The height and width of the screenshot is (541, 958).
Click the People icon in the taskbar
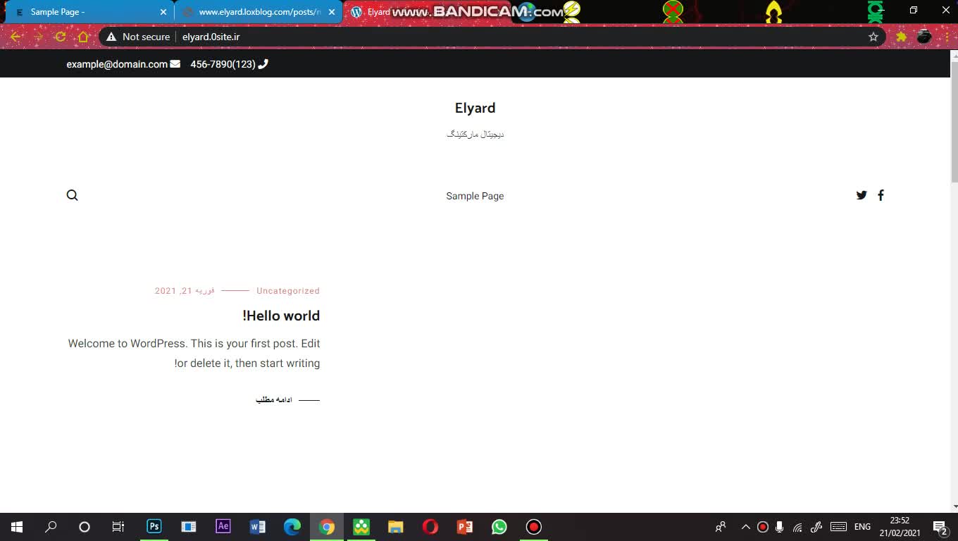tap(721, 527)
